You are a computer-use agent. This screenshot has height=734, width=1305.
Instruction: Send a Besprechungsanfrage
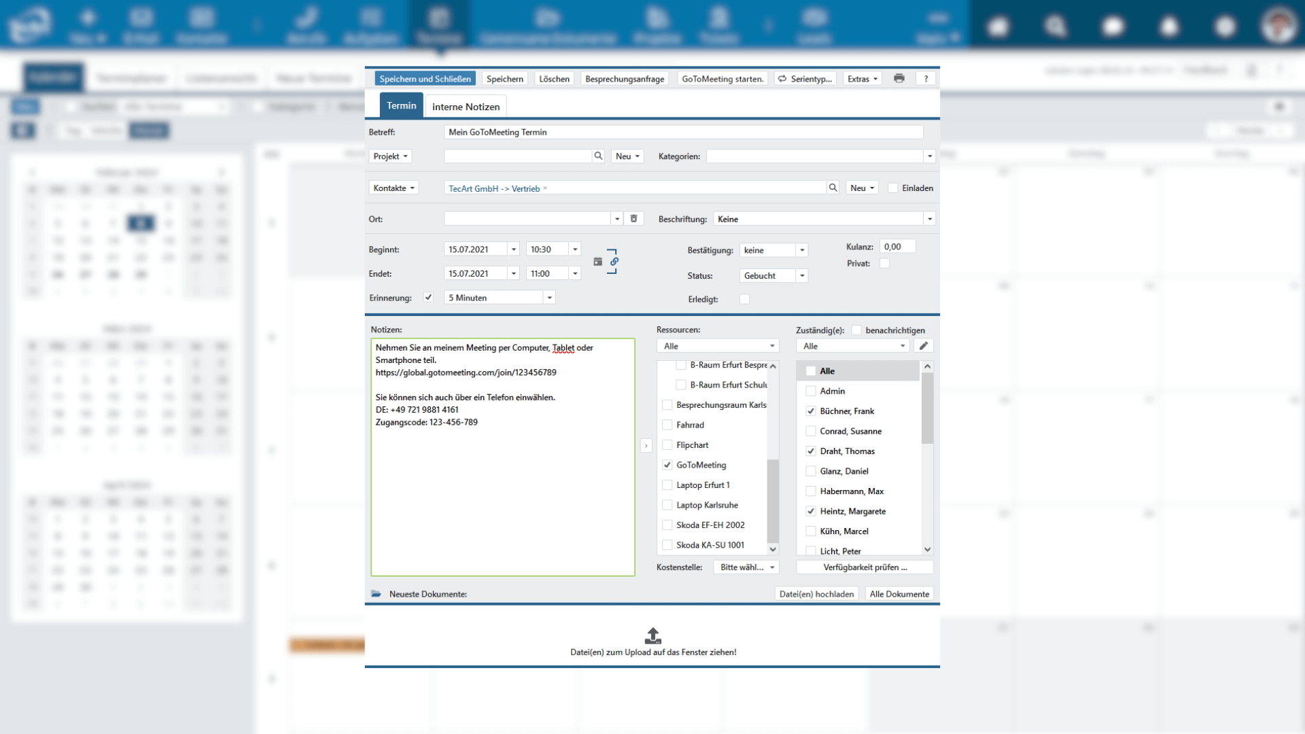coord(625,78)
